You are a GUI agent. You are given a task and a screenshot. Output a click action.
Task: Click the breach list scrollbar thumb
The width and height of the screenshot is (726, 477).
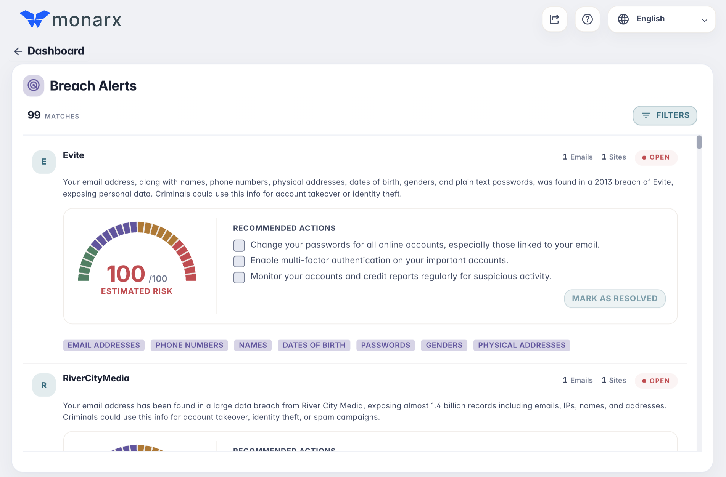click(x=699, y=142)
